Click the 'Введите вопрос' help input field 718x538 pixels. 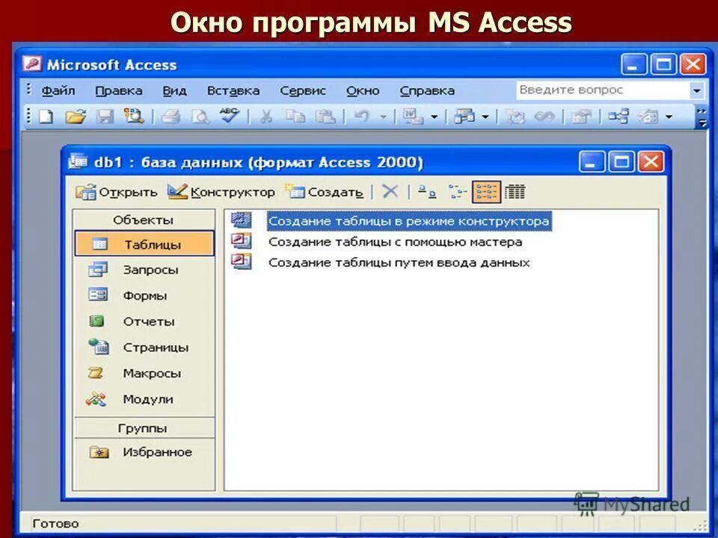click(x=603, y=90)
